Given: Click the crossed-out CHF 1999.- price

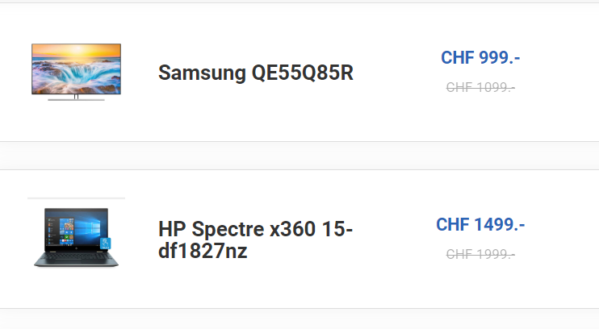Looking at the screenshot, I should click(480, 254).
